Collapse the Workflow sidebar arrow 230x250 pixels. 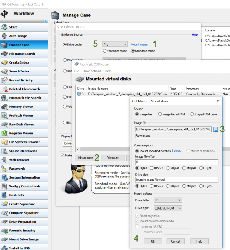[46, 21]
